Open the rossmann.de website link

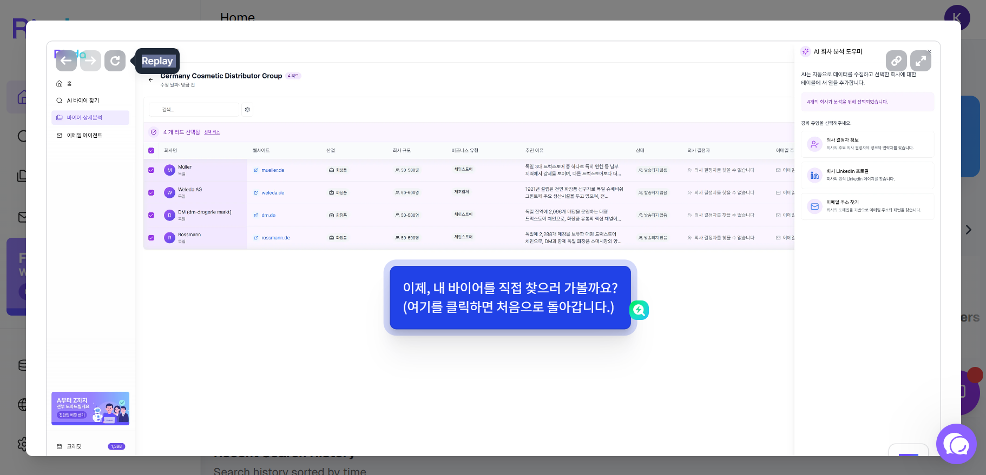point(275,238)
